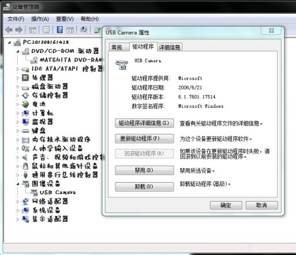This screenshot has height=255, width=296.
Task: Click the 驱动程序详细信息(I) button
Action: (144, 123)
